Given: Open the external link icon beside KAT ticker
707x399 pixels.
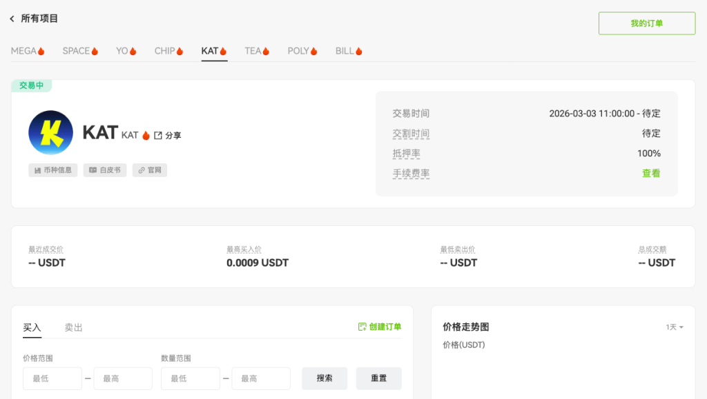Looking at the screenshot, I should pyautogui.click(x=158, y=134).
